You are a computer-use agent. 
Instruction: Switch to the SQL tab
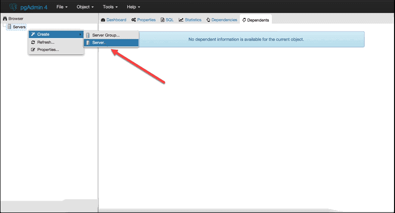[167, 20]
